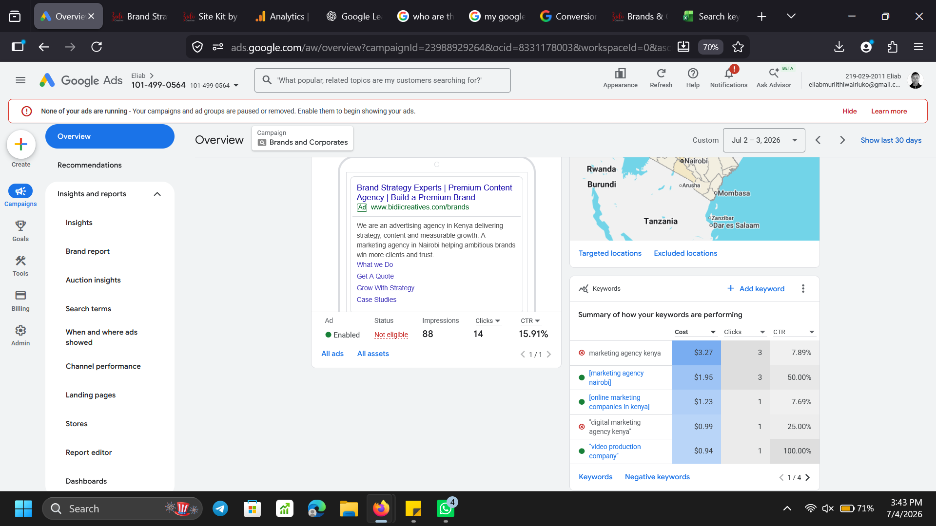
Task: Hide the ads not running alert
Action: (849, 111)
